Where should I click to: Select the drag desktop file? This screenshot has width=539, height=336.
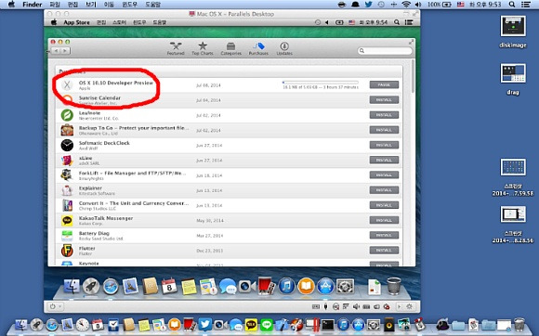(513, 79)
